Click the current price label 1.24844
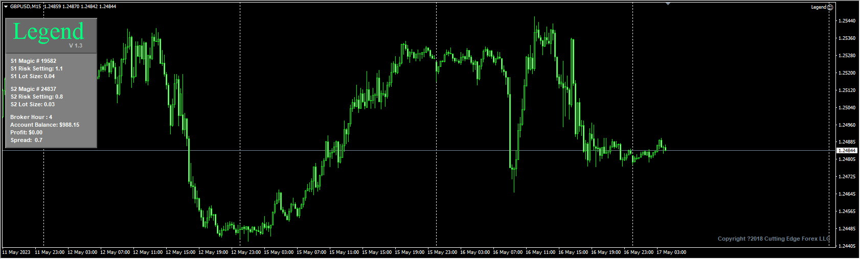This screenshot has width=860, height=259. (x=847, y=151)
